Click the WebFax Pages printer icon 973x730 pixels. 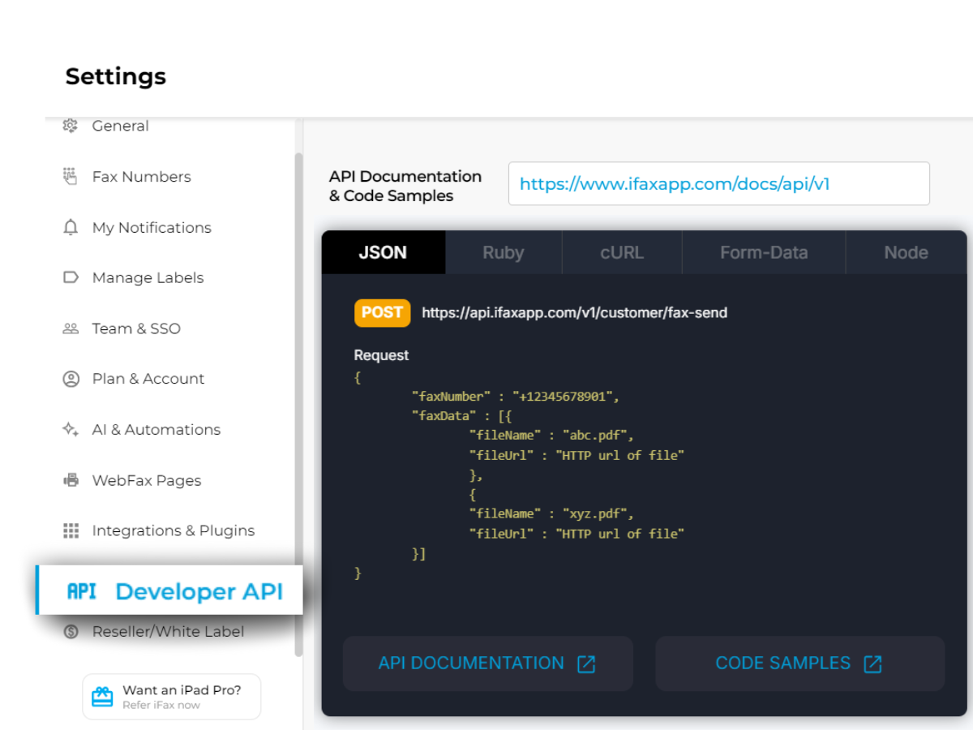[71, 480]
